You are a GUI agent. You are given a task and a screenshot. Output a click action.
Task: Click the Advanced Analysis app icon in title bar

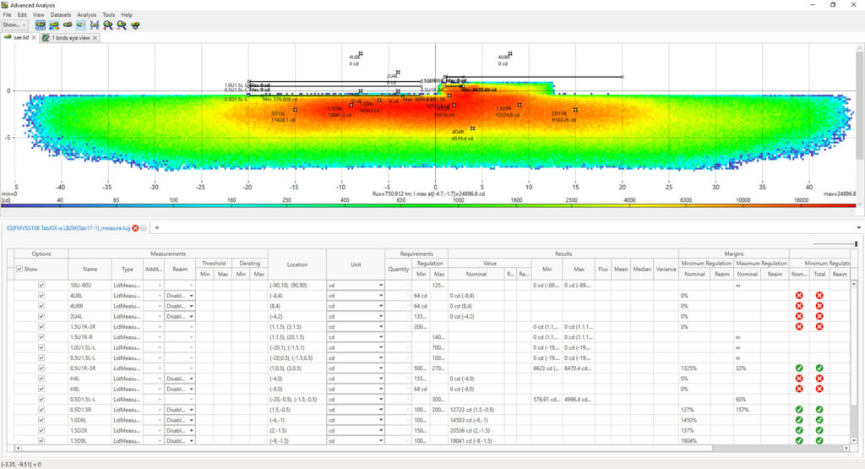tap(5, 4)
